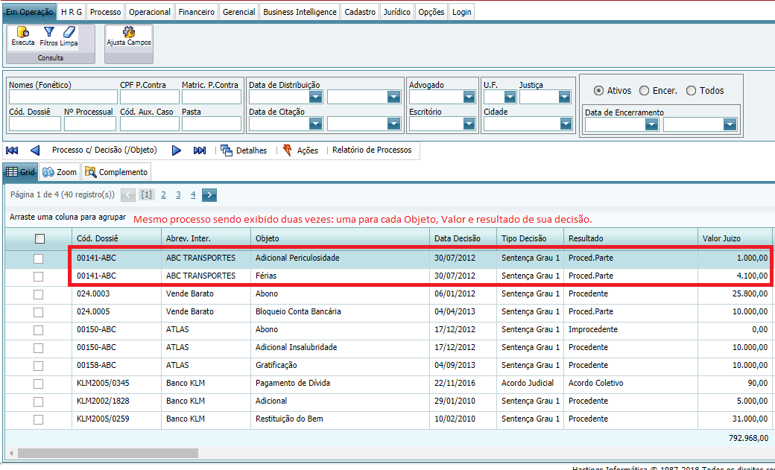Image resolution: width=775 pixels, height=470 pixels.
Task: Click the Nº Processual input field
Action: 90,124
